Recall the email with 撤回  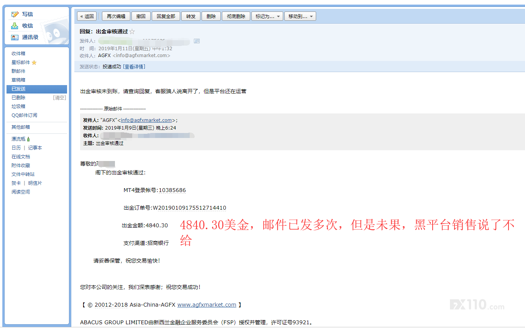141,16
